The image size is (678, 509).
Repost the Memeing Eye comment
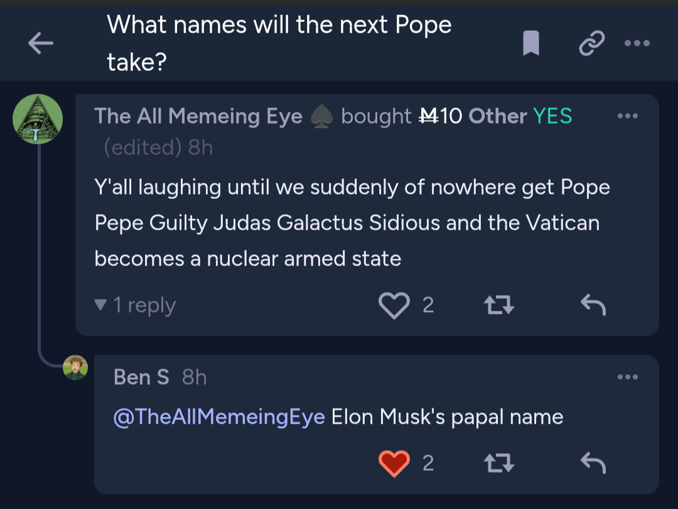click(x=498, y=305)
